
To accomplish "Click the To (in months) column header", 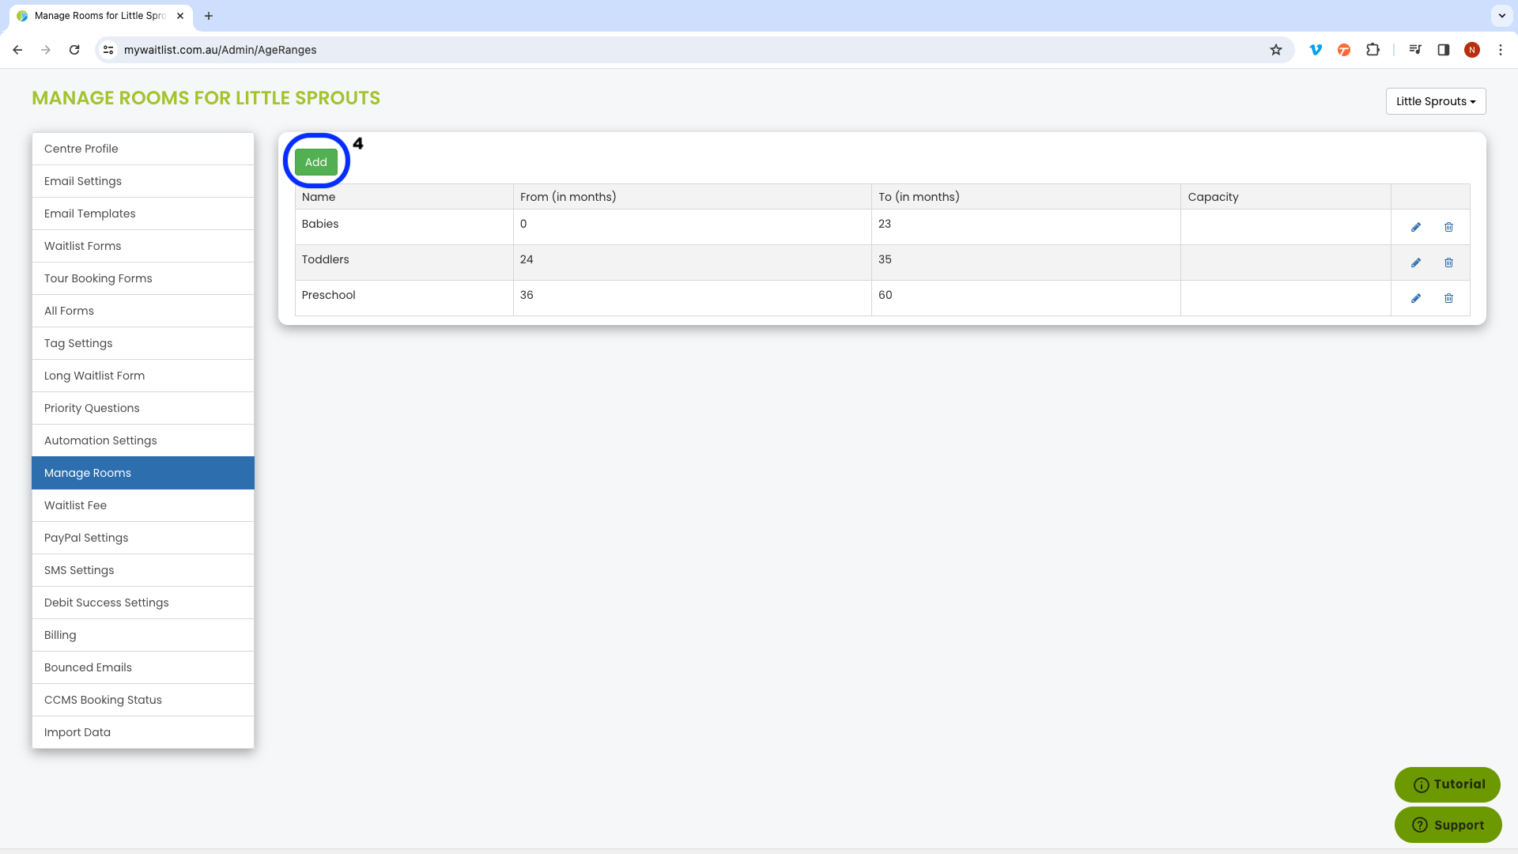I will point(1026,197).
